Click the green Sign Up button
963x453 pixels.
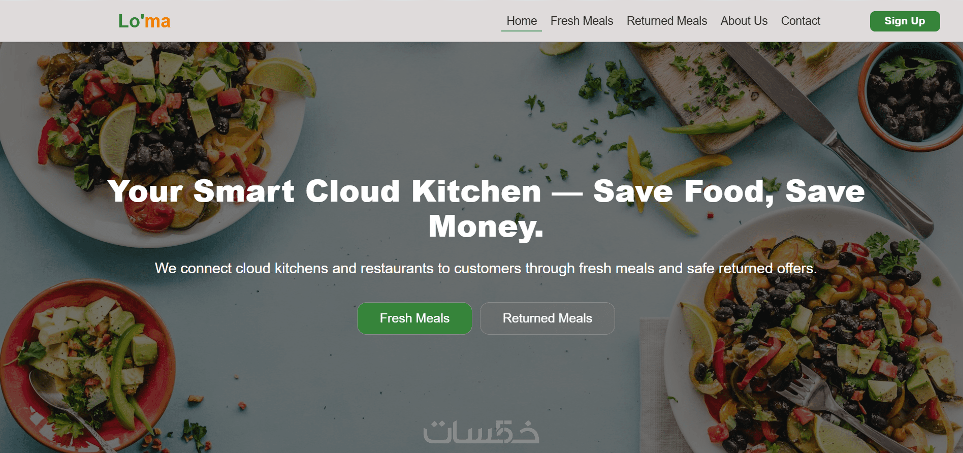point(905,21)
